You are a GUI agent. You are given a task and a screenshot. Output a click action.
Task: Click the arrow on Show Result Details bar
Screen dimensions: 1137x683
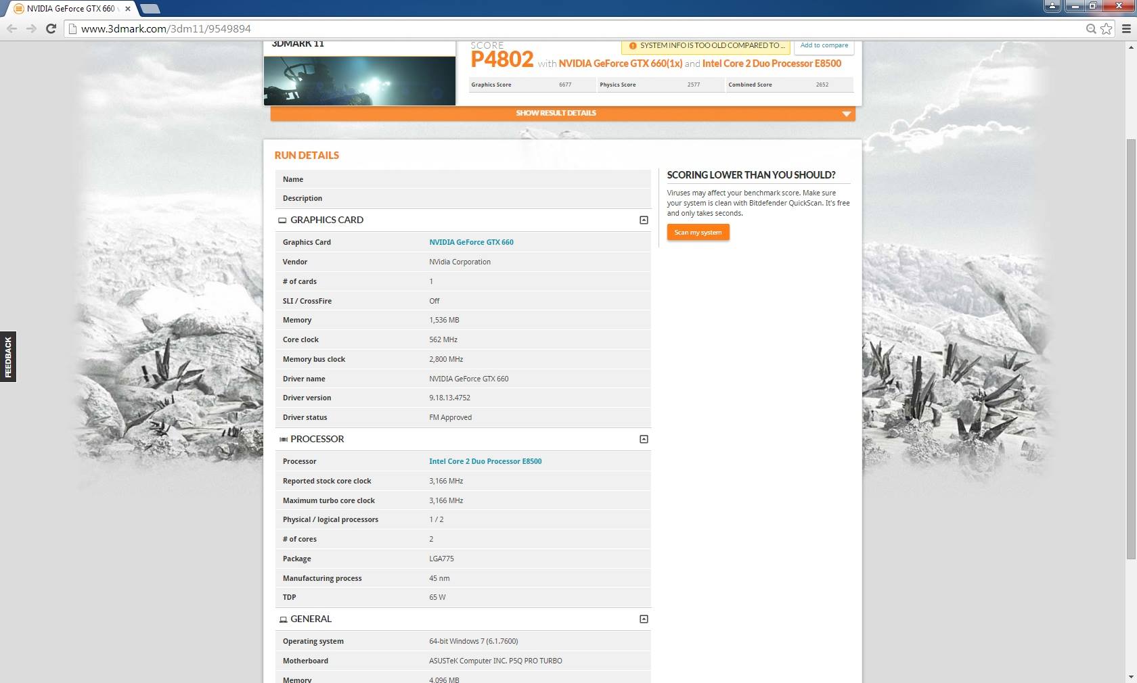point(846,114)
